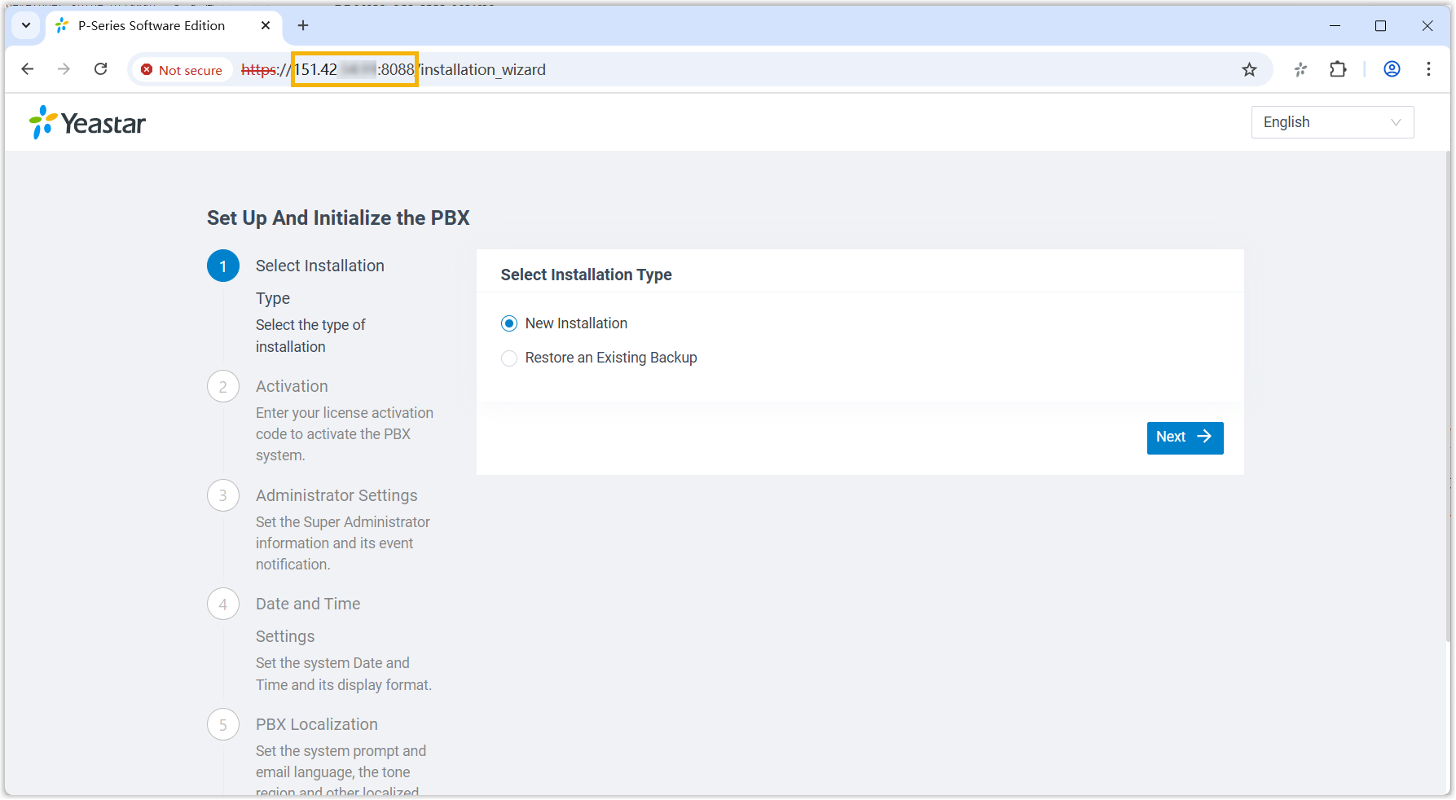Select the New Installation radio button

[x=509, y=323]
